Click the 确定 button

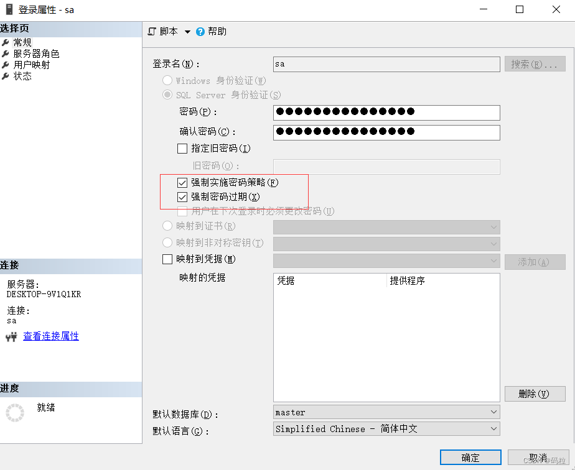(470, 458)
